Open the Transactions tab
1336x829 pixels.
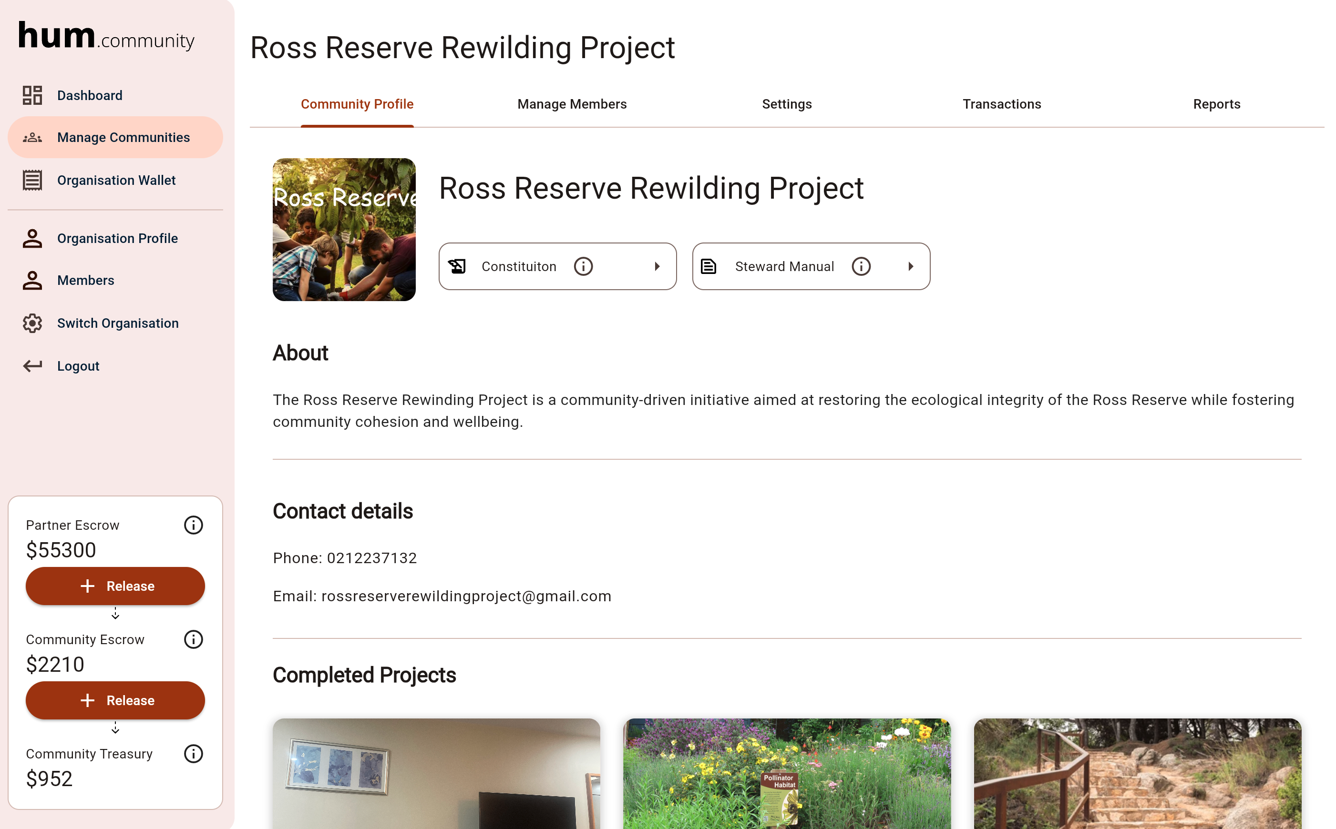click(x=1001, y=104)
